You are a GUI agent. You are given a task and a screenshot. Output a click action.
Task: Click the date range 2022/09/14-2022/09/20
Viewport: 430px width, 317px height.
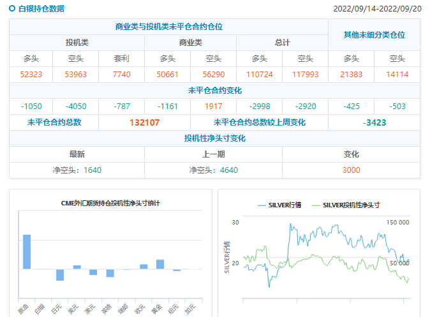(378, 9)
